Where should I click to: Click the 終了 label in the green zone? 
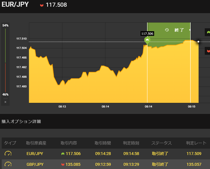(179, 30)
